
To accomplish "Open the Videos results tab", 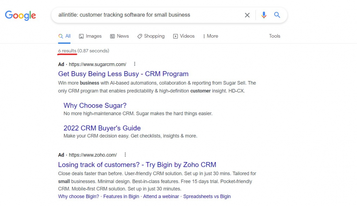I will tap(184, 36).
